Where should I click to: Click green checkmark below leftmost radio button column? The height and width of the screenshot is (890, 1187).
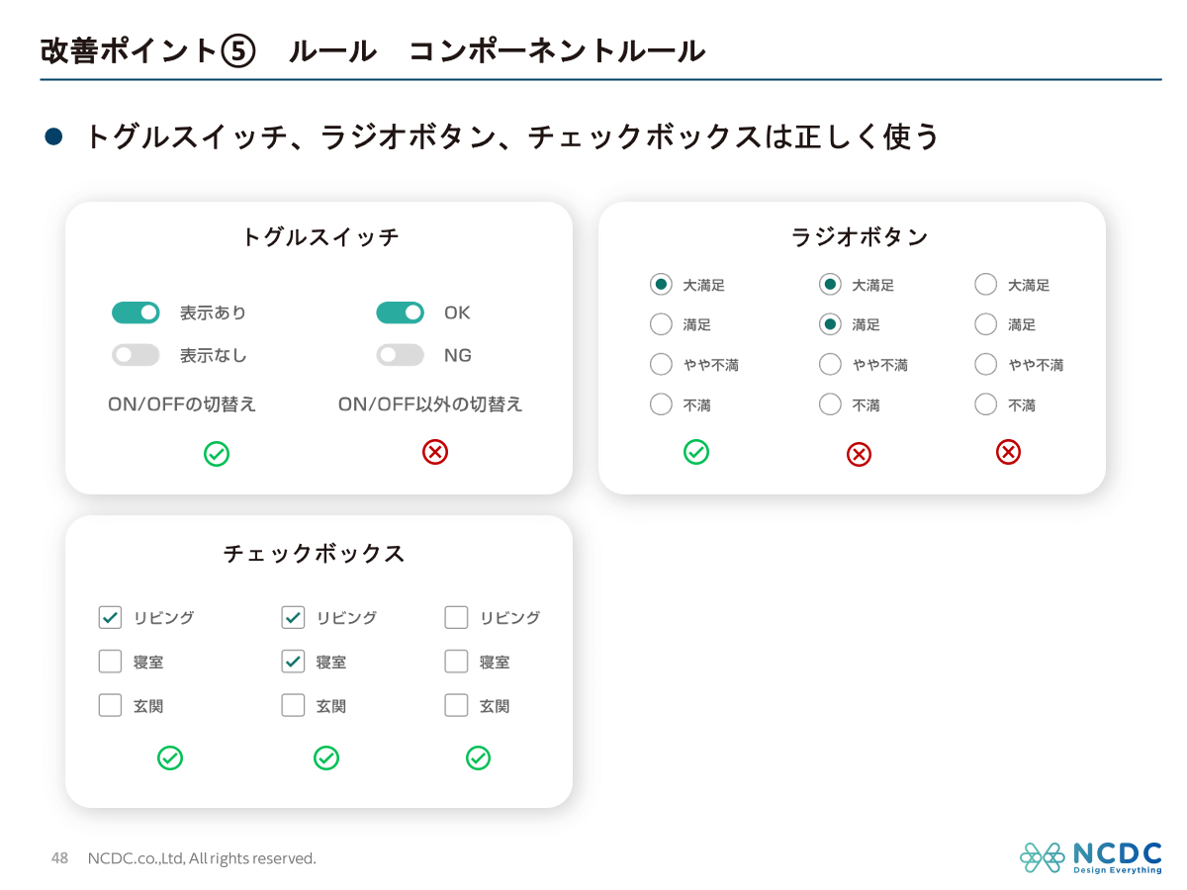pyautogui.click(x=696, y=452)
